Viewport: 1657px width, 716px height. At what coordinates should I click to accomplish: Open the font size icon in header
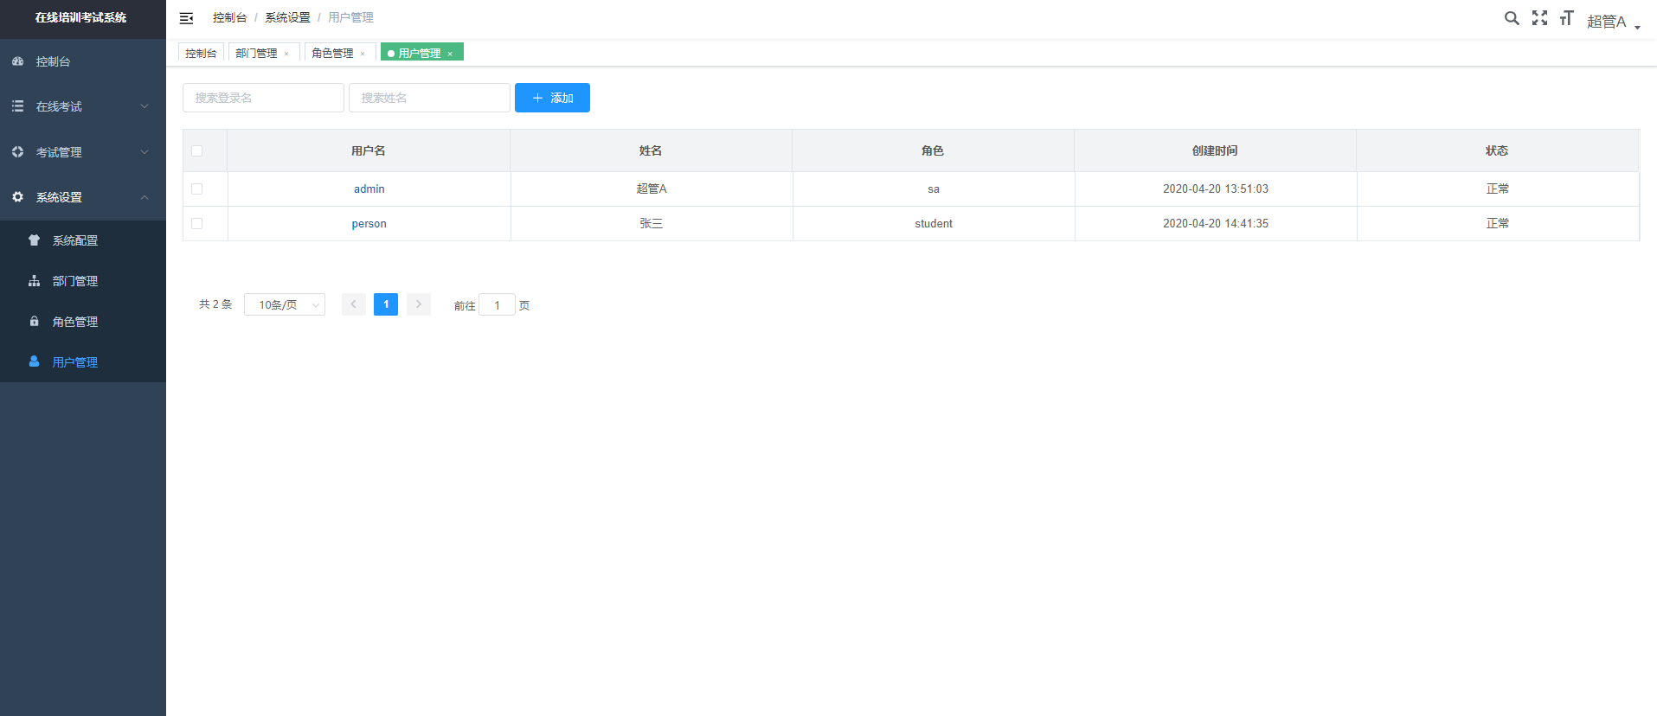point(1566,17)
